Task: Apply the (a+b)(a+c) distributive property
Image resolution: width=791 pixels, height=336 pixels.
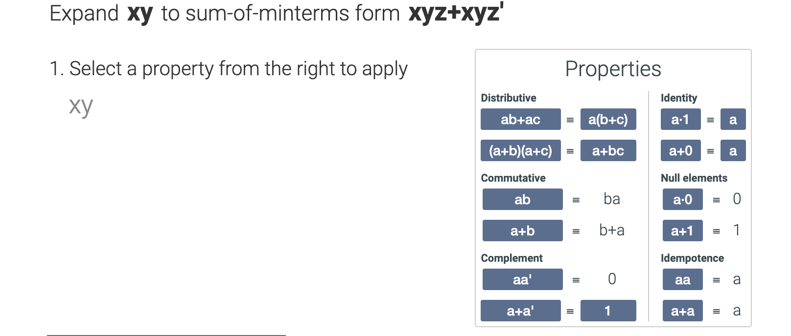Action: (520, 150)
